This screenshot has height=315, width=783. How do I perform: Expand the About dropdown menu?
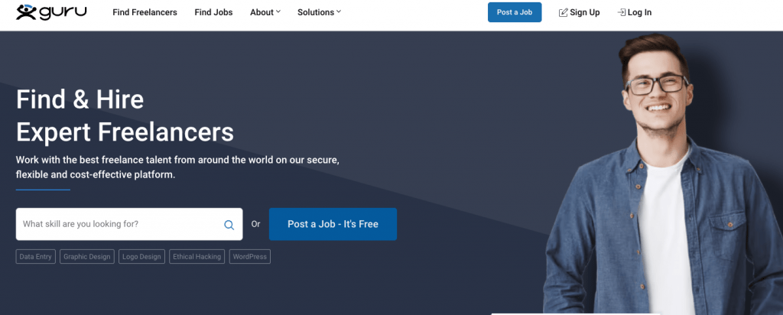click(x=265, y=12)
